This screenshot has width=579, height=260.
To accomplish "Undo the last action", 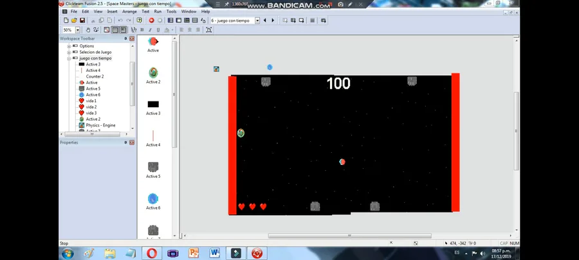I will click(x=120, y=21).
